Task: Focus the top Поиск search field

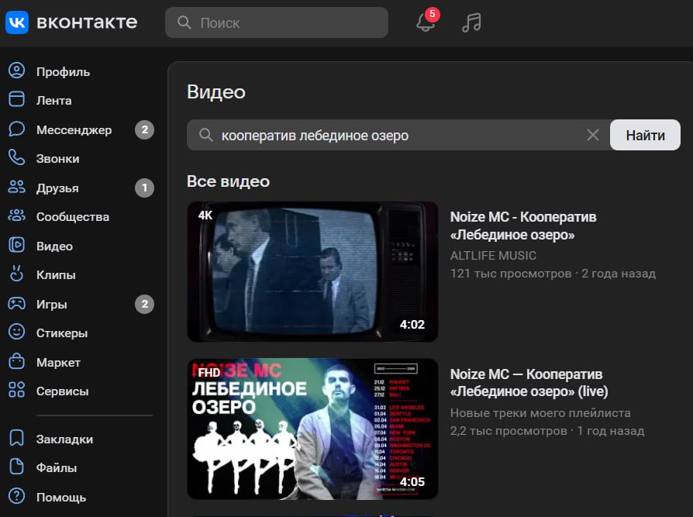Action: tap(277, 22)
